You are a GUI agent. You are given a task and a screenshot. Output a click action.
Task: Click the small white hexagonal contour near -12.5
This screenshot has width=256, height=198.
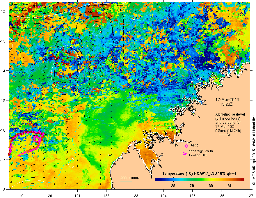(96, 30)
